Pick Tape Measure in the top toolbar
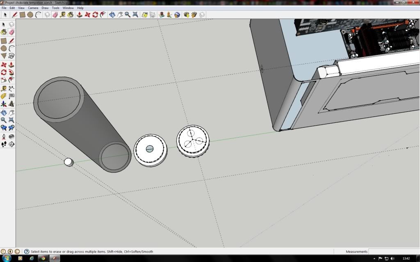 tap(63, 15)
